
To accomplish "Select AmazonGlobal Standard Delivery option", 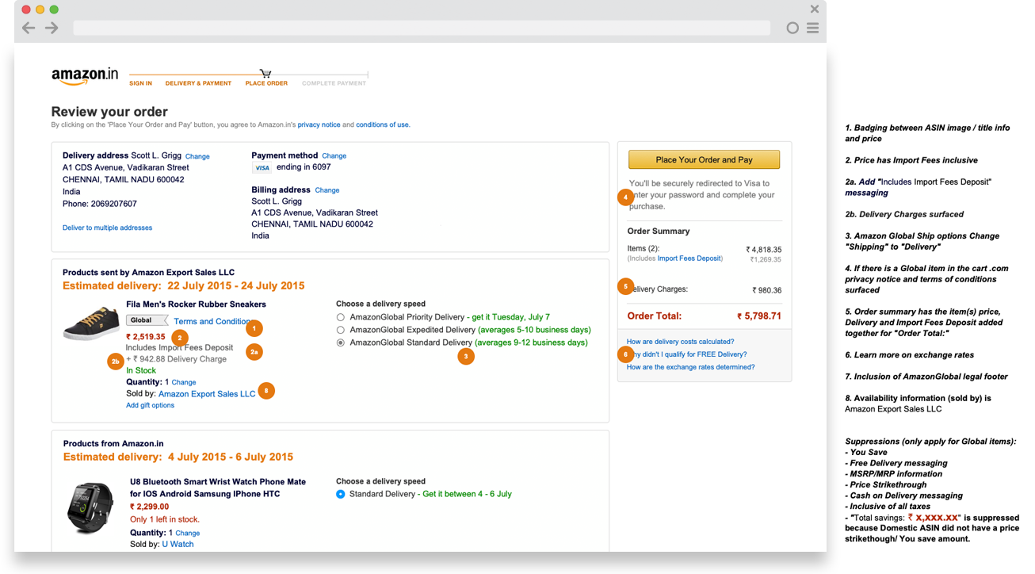I will pos(341,343).
